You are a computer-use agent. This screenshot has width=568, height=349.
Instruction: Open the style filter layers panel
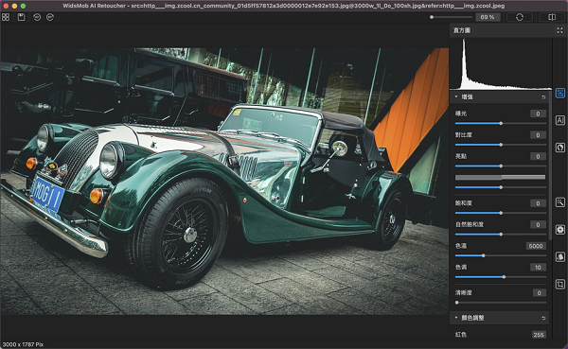[x=560, y=256]
